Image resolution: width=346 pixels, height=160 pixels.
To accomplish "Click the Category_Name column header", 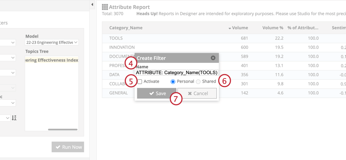I will (126, 28).
